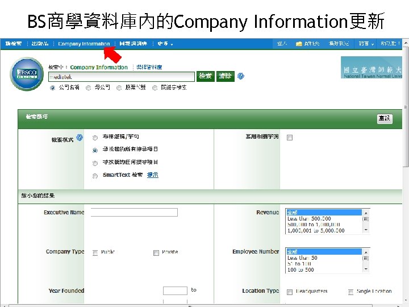409x307 pixels.
Task: Click 登入 in the top bar
Action: point(282,44)
